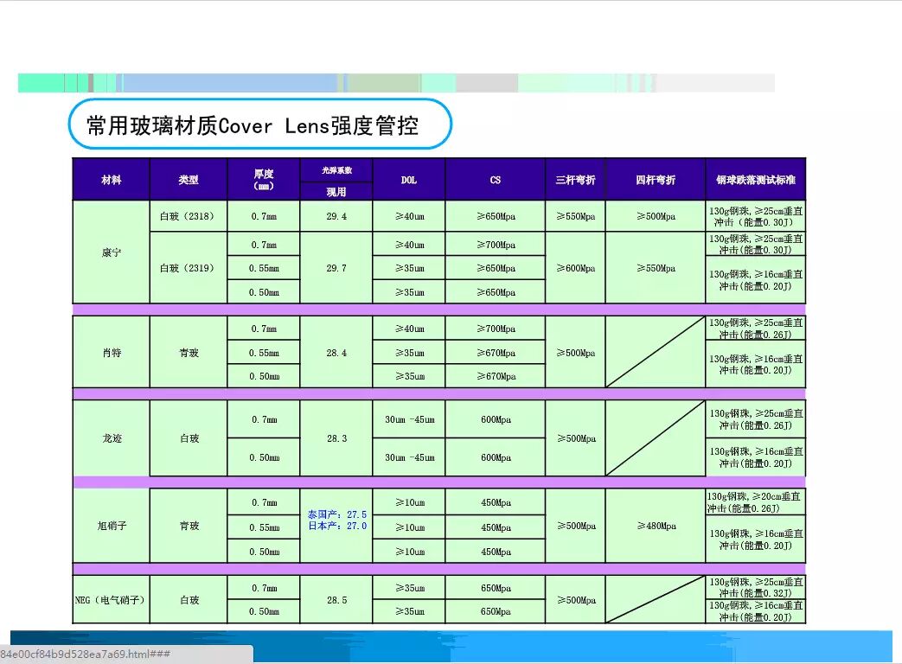Click the ≥600Mpa 三杆弯折 cell
Image resolution: width=902 pixels, height=664 pixels.
click(x=575, y=268)
